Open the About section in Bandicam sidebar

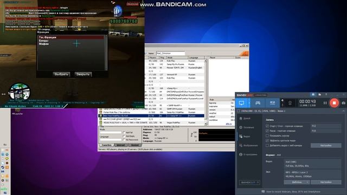(248, 154)
